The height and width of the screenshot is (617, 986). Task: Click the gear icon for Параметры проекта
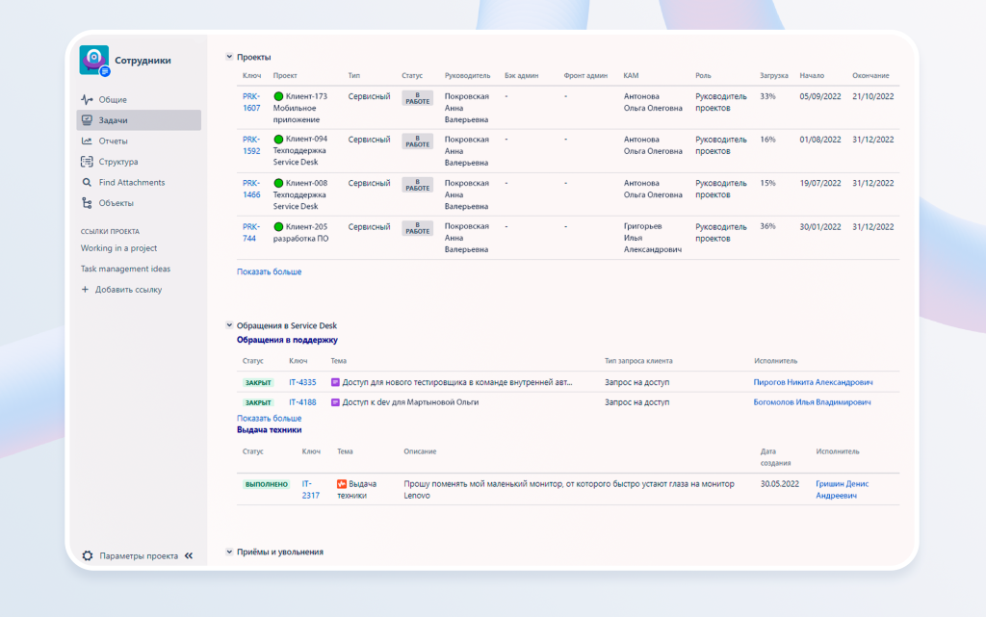[88, 556]
